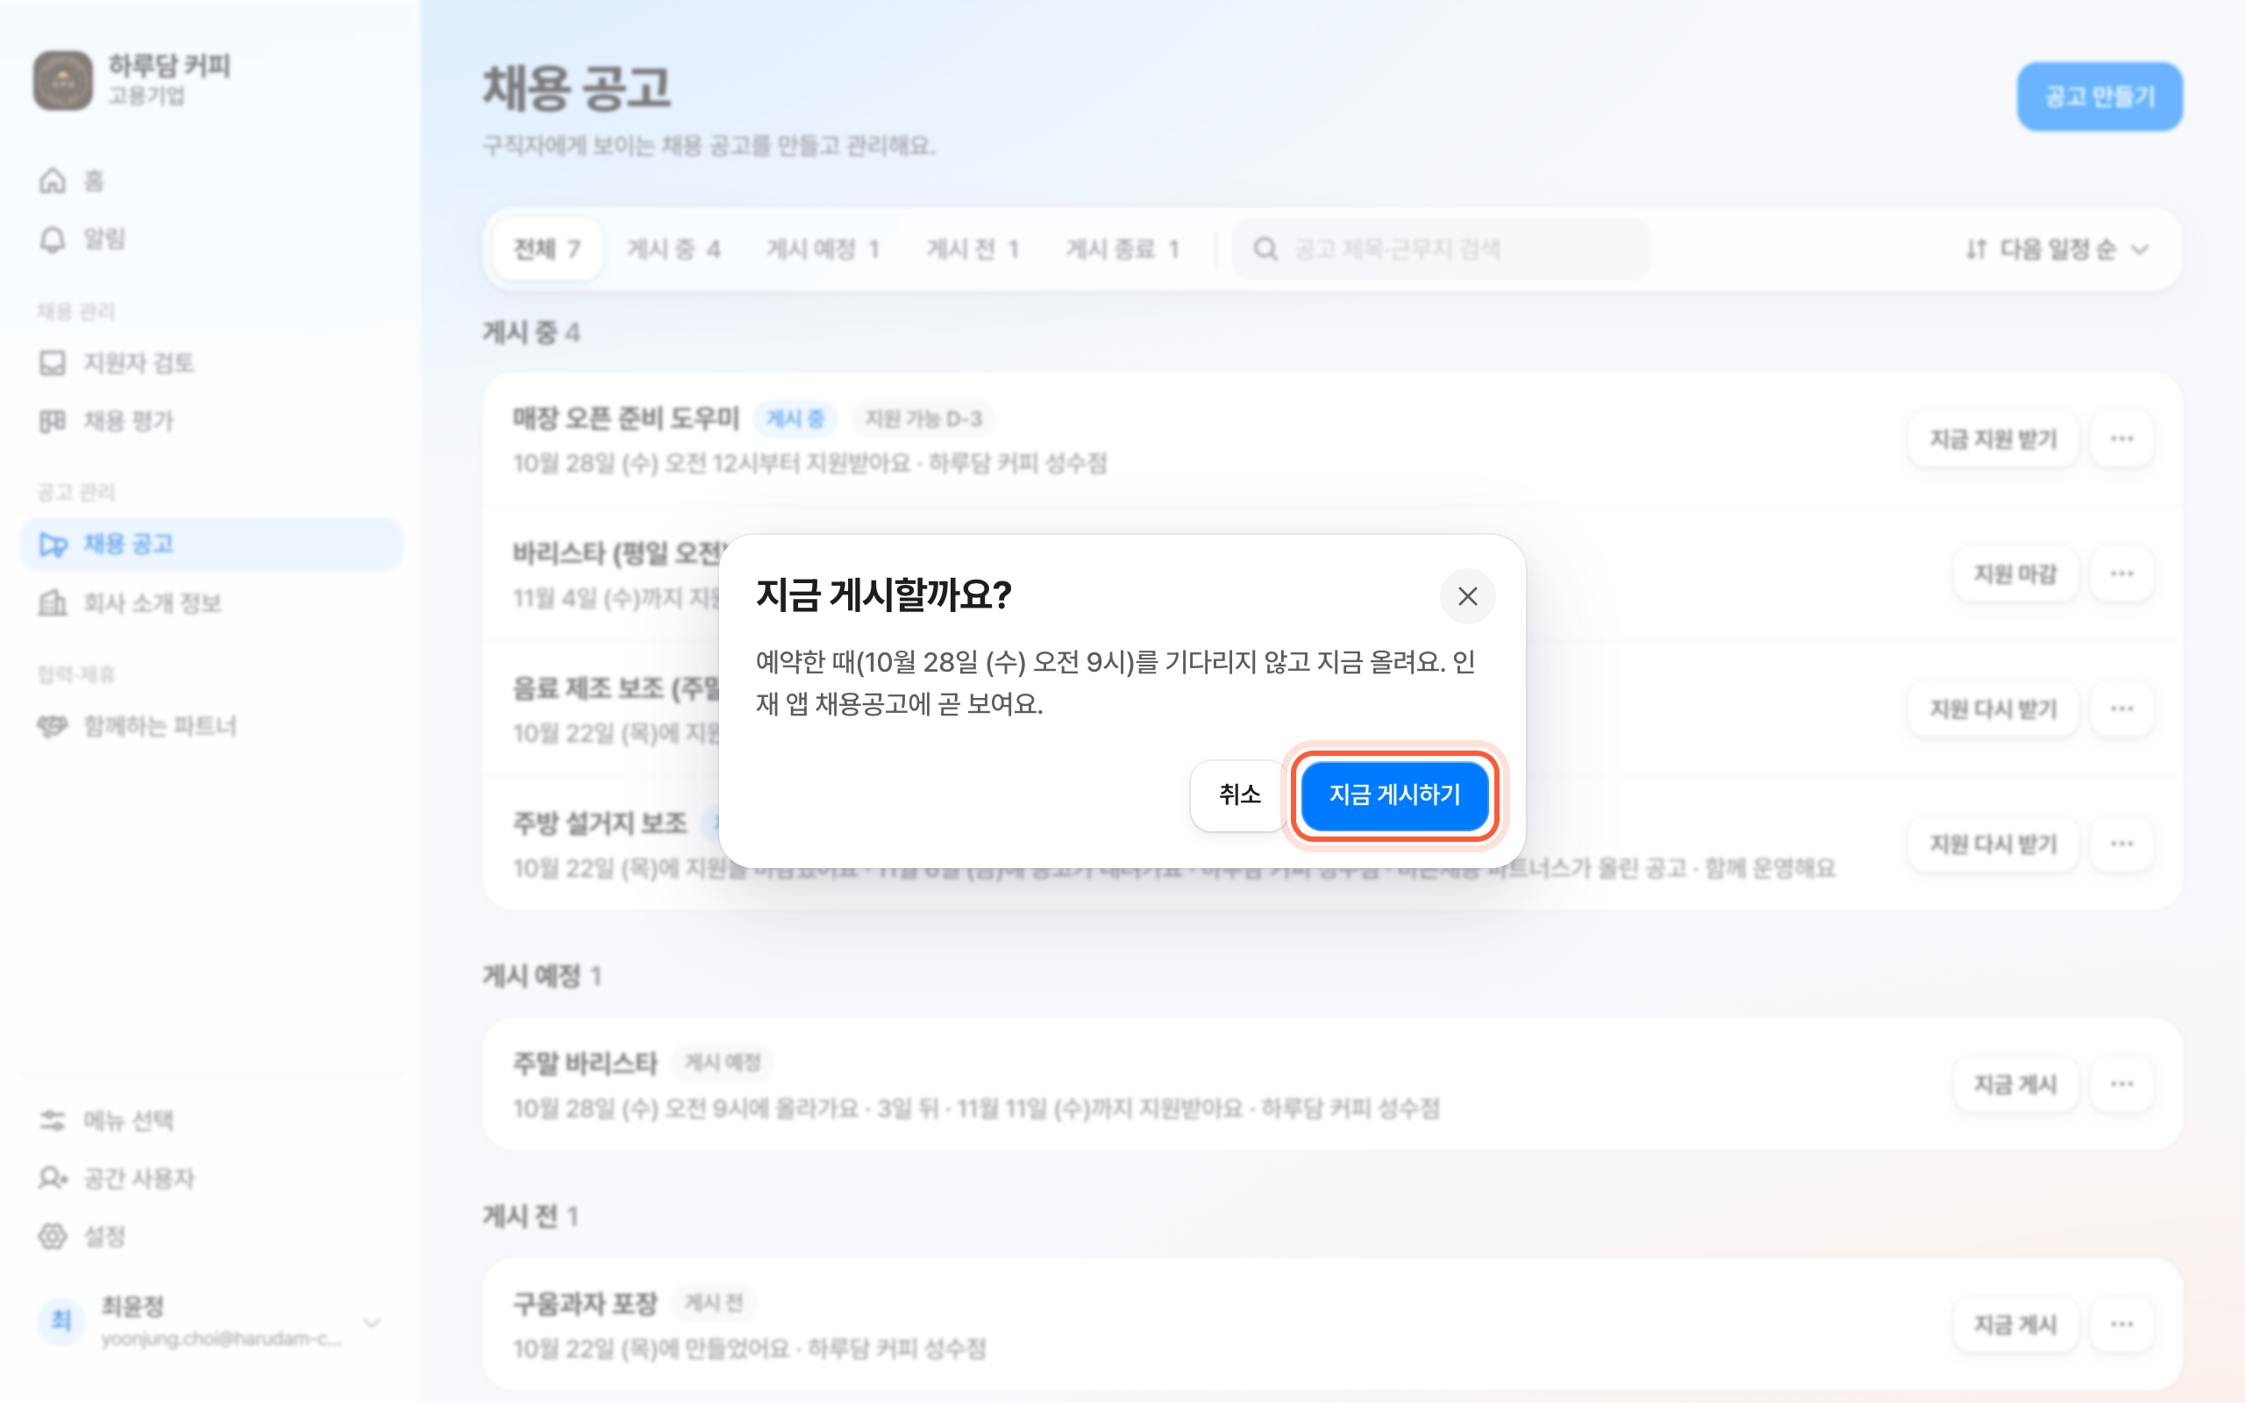2245x1403 pixels.
Task: Click the 하루담 커피 company logo
Action: tap(63, 81)
